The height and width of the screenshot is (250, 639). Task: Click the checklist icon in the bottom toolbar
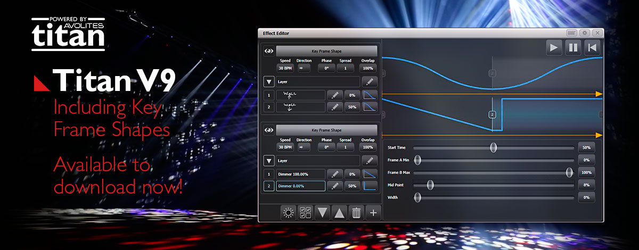point(306,213)
